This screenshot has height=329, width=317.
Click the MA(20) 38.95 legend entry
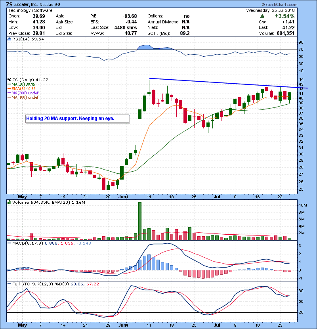(x=21, y=84)
